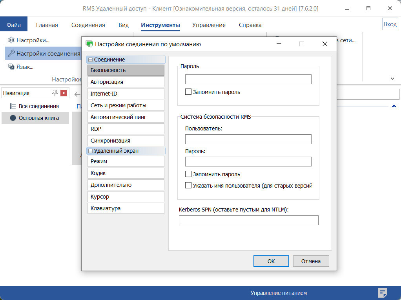Click the RMS Пароль: input field
The image size is (401, 300).
(248, 161)
